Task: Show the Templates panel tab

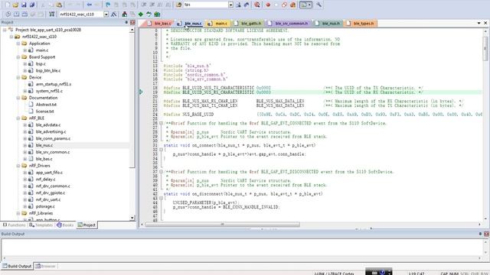Action: click(x=41, y=225)
